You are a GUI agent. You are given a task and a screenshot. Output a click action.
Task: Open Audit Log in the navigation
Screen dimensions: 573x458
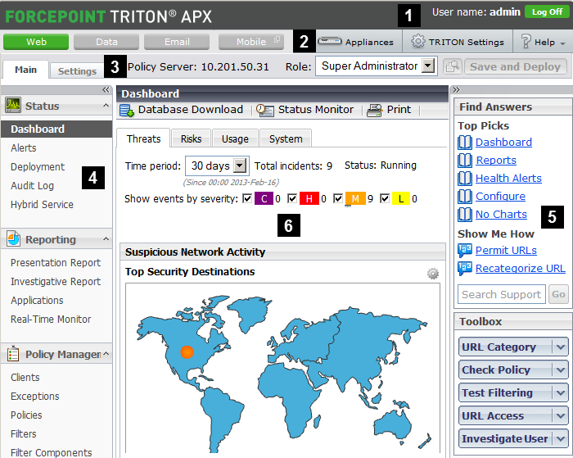point(32,185)
